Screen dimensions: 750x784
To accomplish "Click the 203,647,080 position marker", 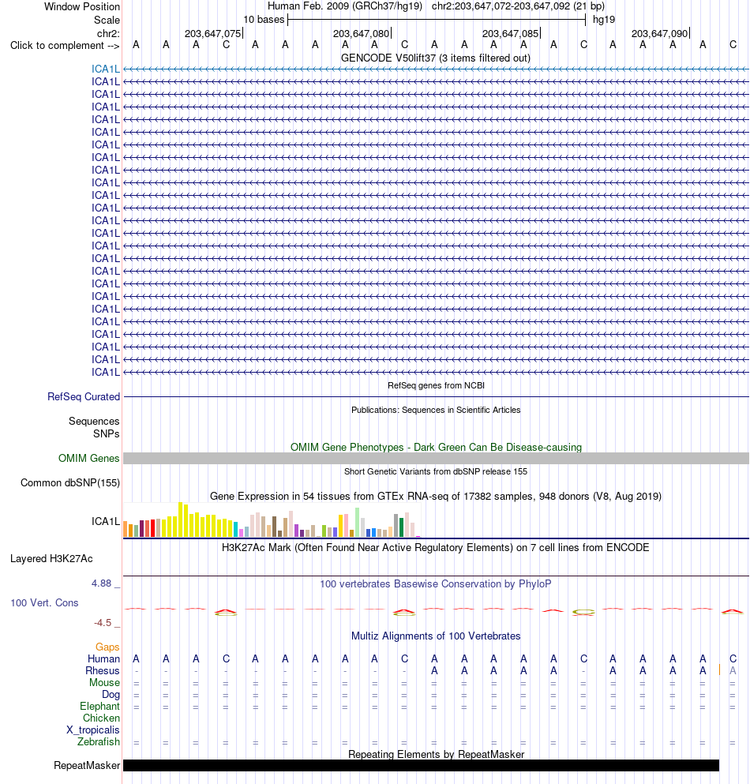I will click(362, 33).
